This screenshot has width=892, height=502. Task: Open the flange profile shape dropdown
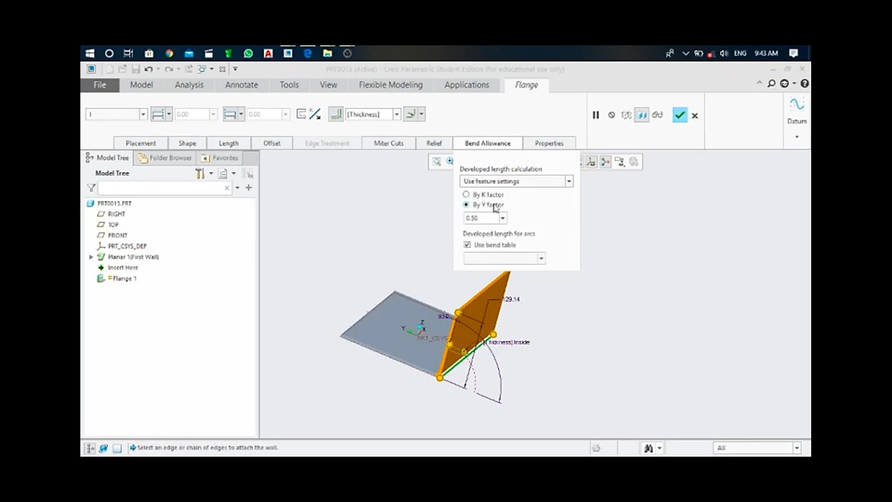point(143,114)
